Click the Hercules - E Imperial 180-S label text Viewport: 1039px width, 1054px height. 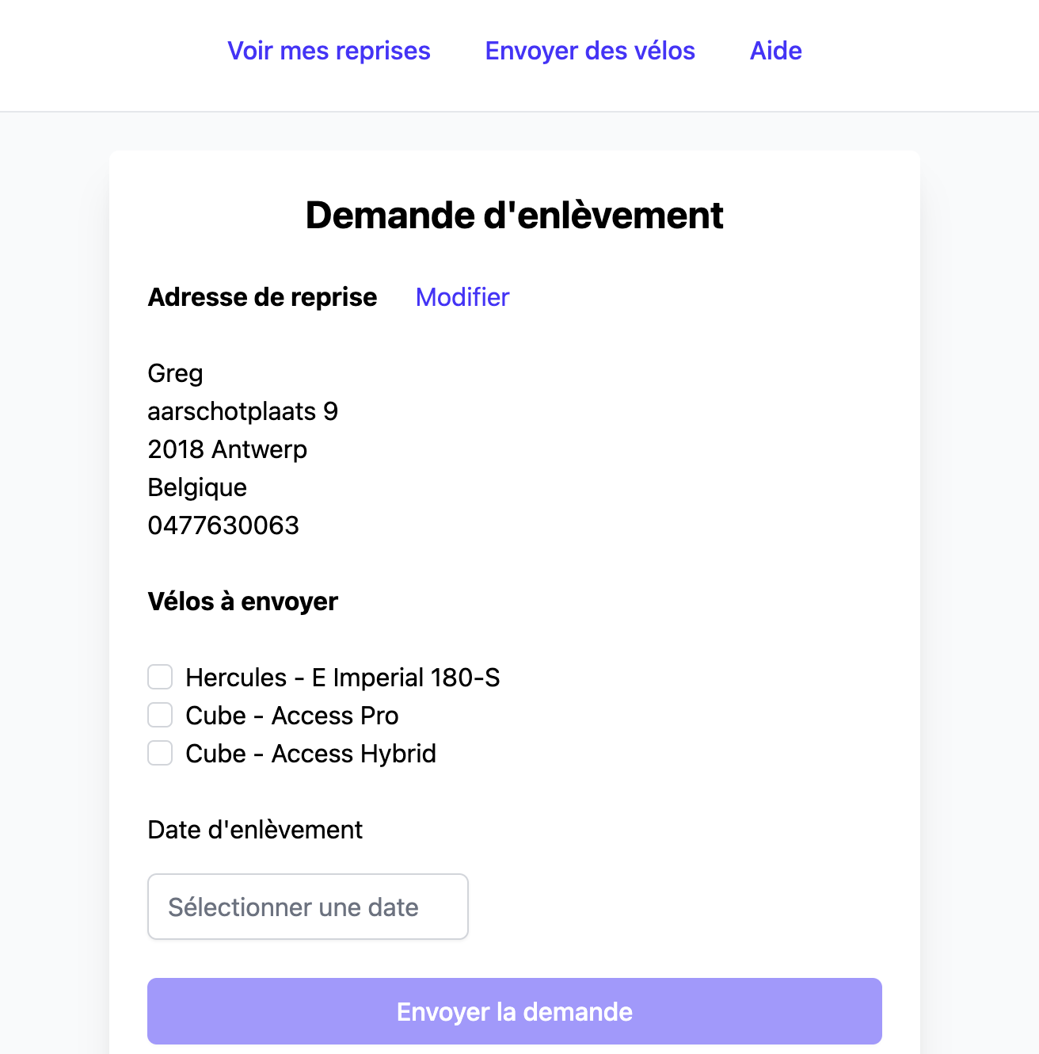pyautogui.click(x=342, y=678)
